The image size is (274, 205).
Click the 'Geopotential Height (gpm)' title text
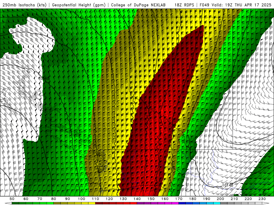click(79, 5)
